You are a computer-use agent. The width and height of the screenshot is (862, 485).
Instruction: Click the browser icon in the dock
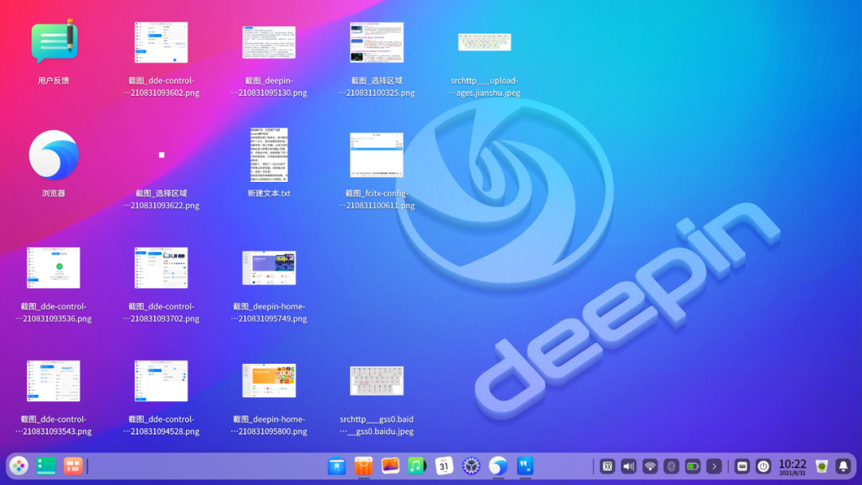tap(498, 466)
